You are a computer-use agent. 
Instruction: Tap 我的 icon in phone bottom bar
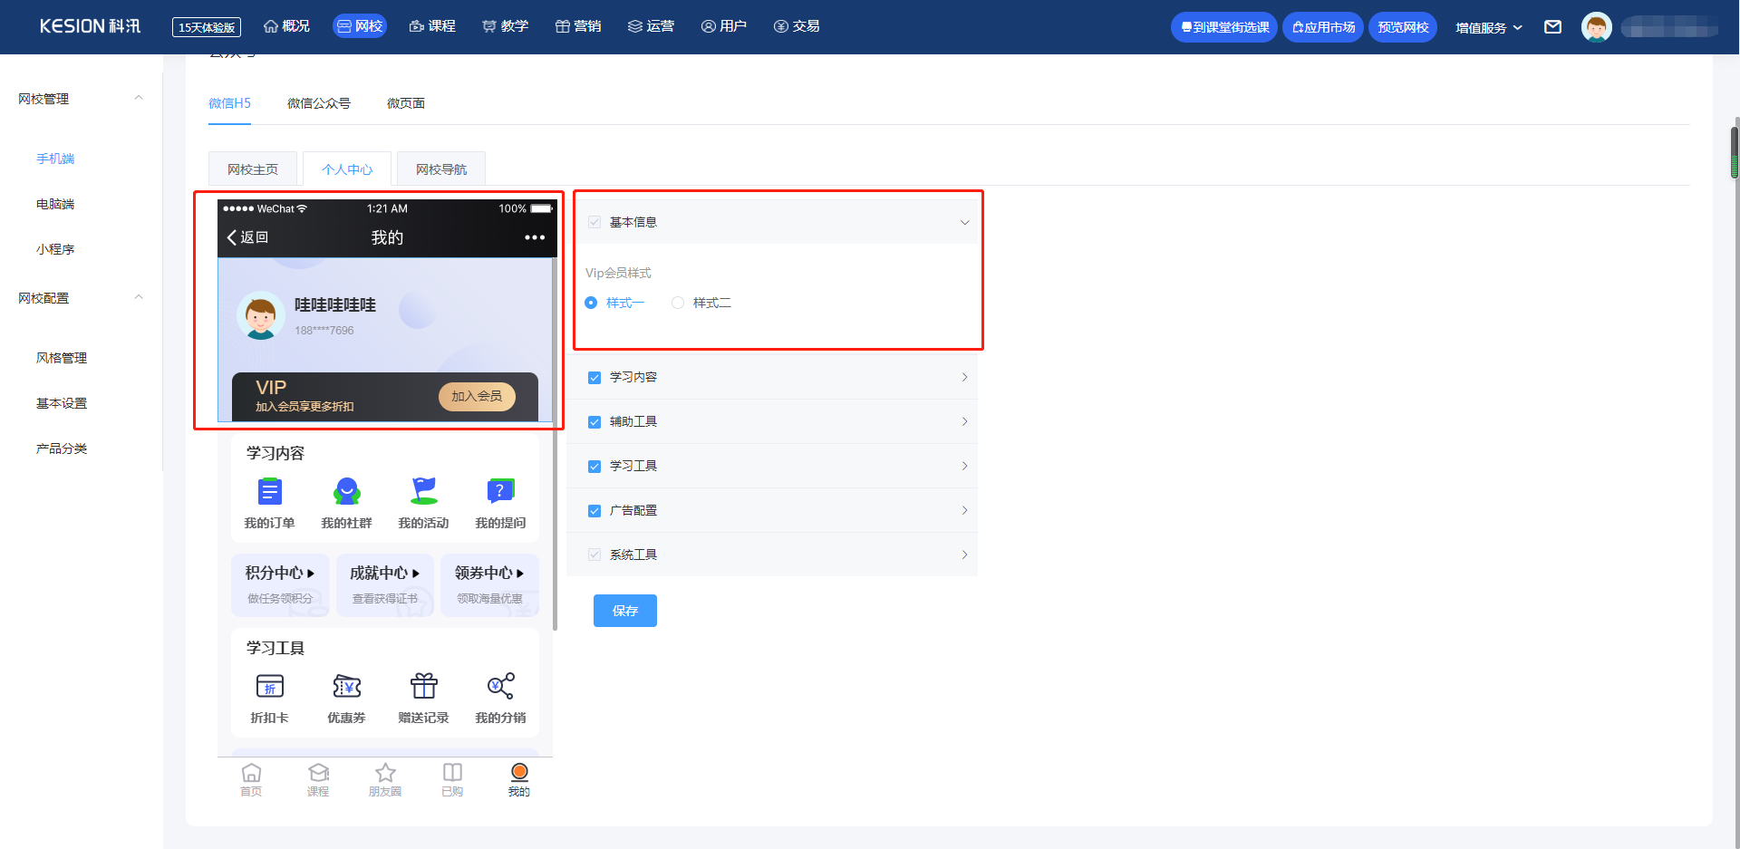[519, 773]
